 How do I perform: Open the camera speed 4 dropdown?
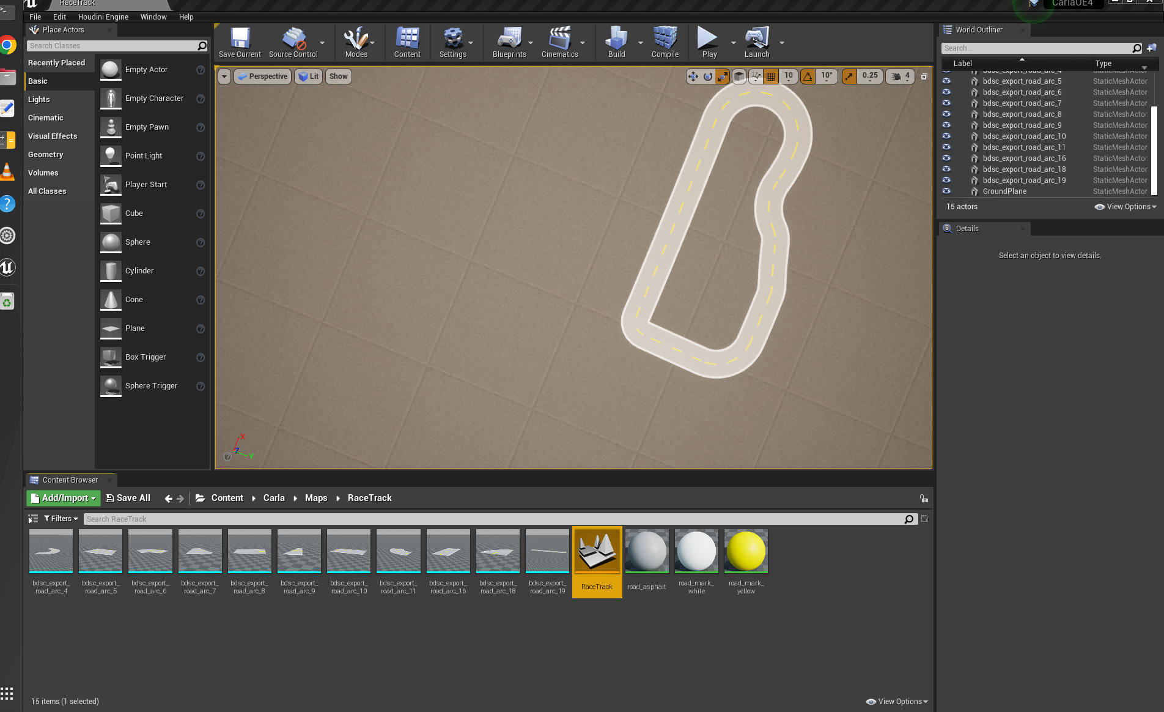pos(901,76)
